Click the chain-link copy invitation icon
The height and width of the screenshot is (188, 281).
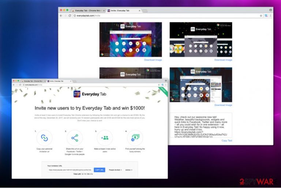pos(44,138)
